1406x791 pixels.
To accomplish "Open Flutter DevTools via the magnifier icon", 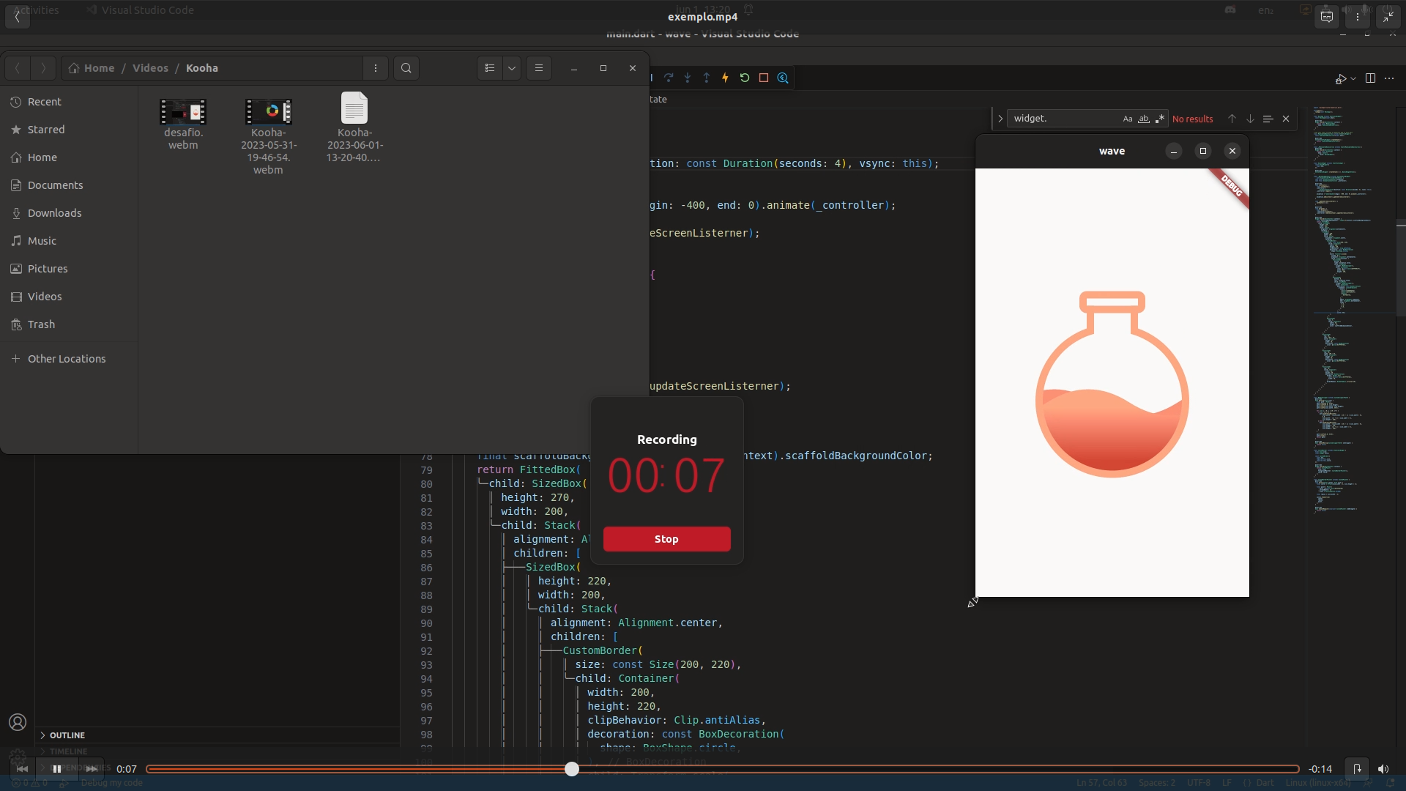I will [784, 78].
